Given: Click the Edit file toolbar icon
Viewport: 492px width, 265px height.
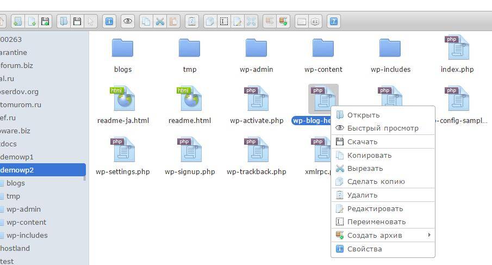Looking at the screenshot, I should (238, 21).
